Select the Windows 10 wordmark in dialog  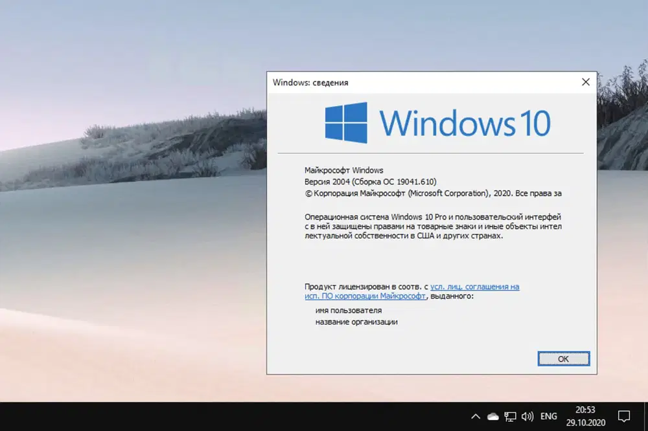(x=467, y=122)
